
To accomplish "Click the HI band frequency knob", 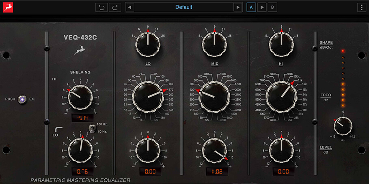I will pyautogui.click(x=281, y=97).
